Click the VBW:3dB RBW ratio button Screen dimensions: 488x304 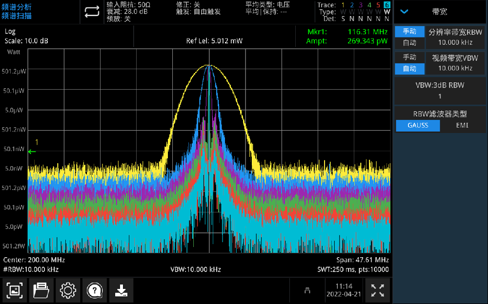click(x=439, y=91)
